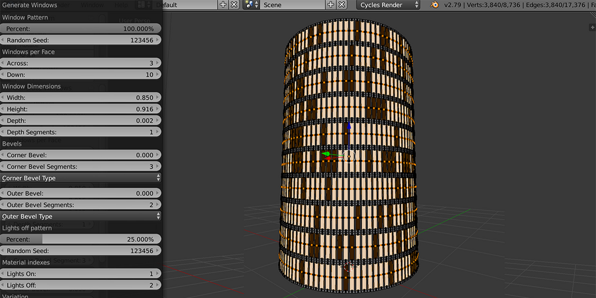Adjust the Lights off pattern Percent slider
The width and height of the screenshot is (596, 298).
[81, 239]
